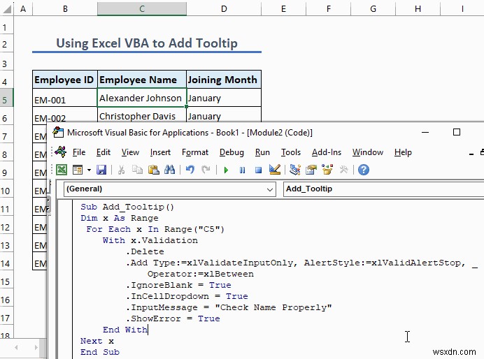
Task: Click the Sub Add_Tooltip() code line
Action: (x=127, y=207)
